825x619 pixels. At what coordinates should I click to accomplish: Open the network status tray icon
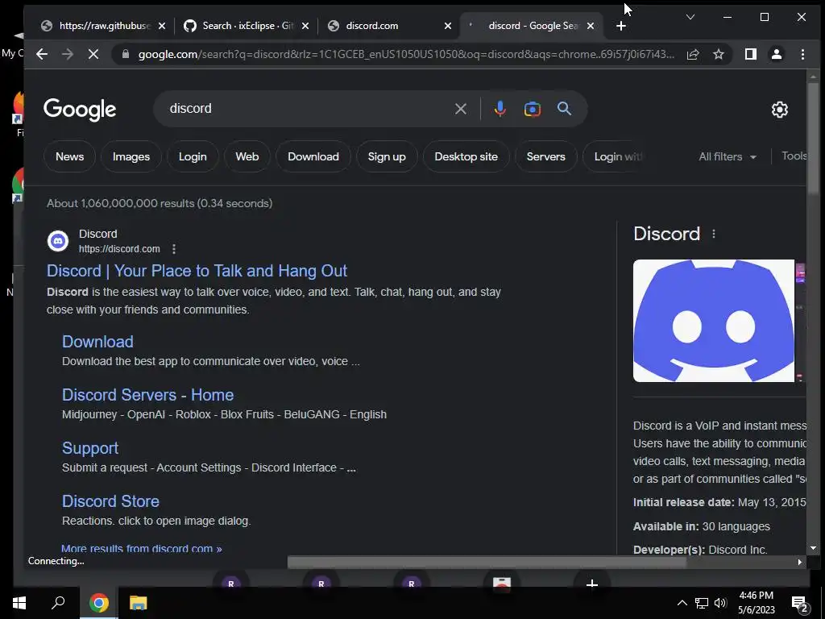pyautogui.click(x=702, y=603)
